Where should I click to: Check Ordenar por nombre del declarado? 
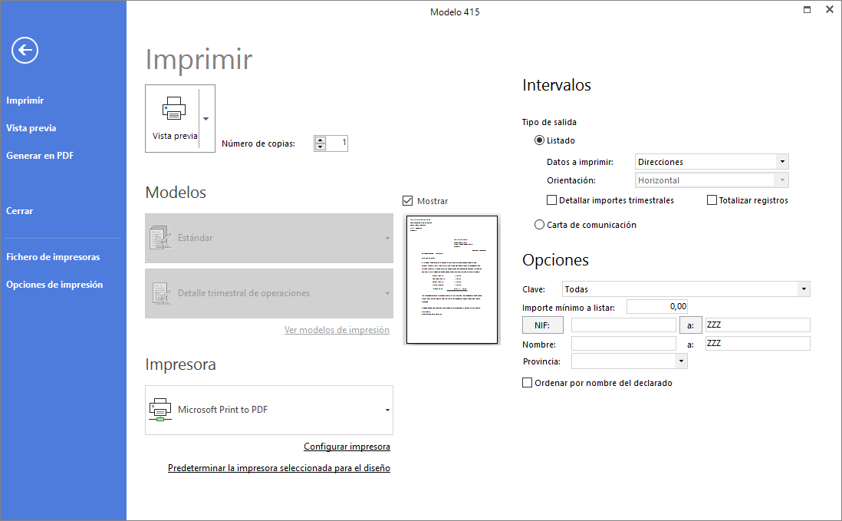(x=528, y=383)
